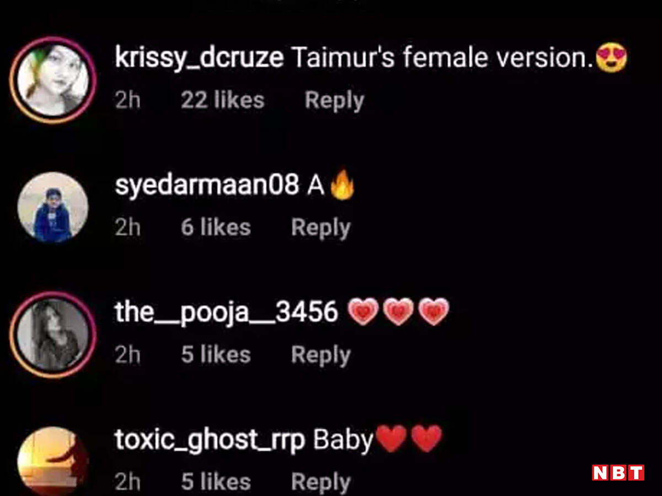Reply to syedarmaan08's comment

(321, 228)
